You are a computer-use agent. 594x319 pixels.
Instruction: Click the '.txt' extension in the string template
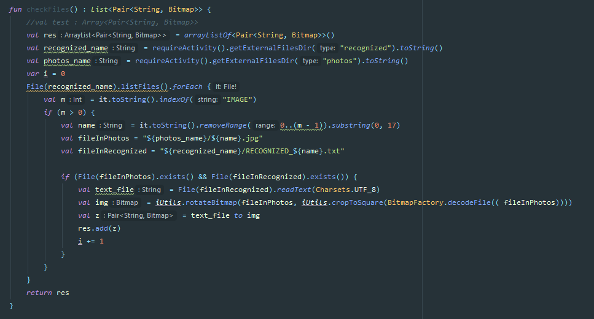click(x=332, y=151)
